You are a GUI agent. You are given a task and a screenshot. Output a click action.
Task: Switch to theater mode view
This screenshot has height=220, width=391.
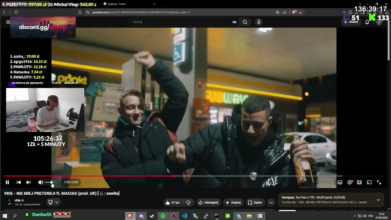point(360,182)
